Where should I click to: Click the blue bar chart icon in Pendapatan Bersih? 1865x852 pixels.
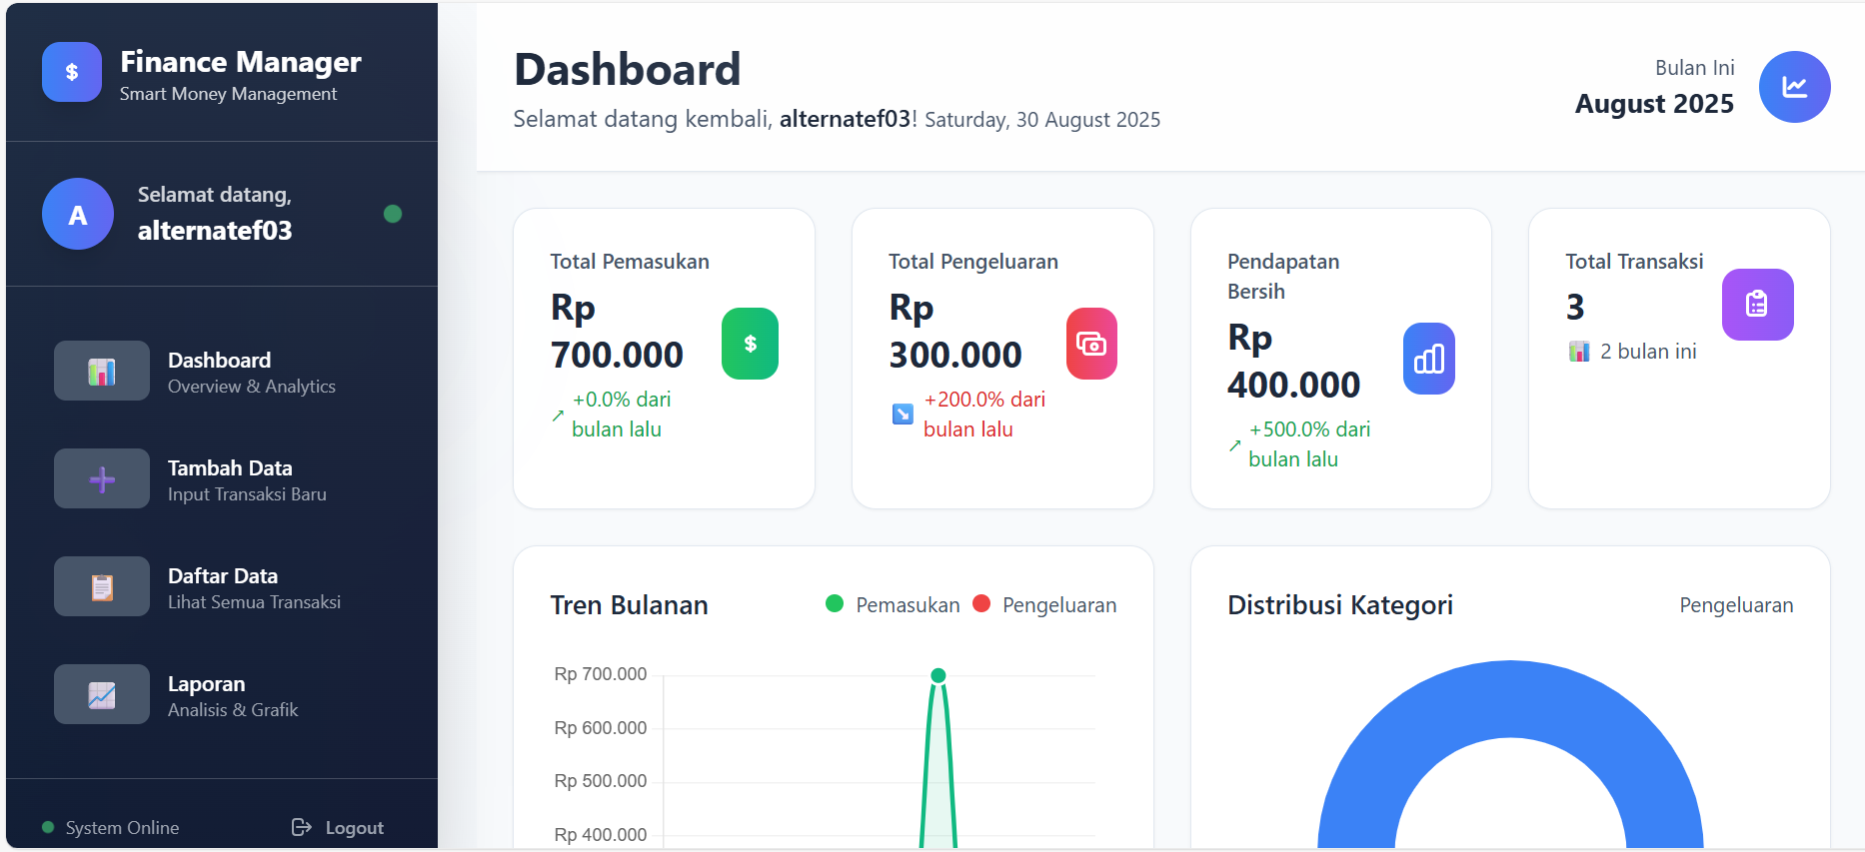click(x=1428, y=359)
